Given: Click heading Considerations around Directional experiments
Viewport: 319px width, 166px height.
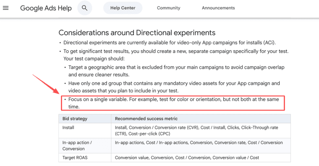Looking at the screenshot, I should (137, 33).
